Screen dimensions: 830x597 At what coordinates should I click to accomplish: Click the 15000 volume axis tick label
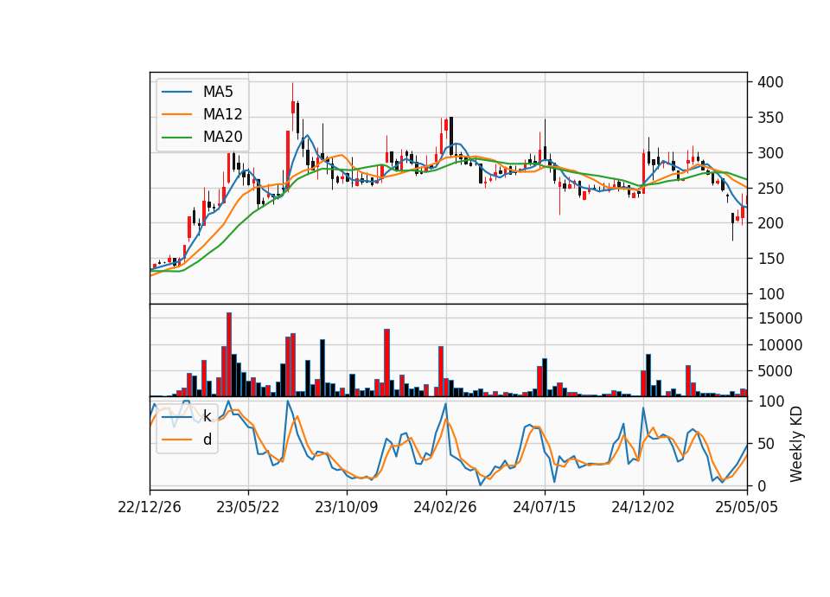click(x=780, y=318)
